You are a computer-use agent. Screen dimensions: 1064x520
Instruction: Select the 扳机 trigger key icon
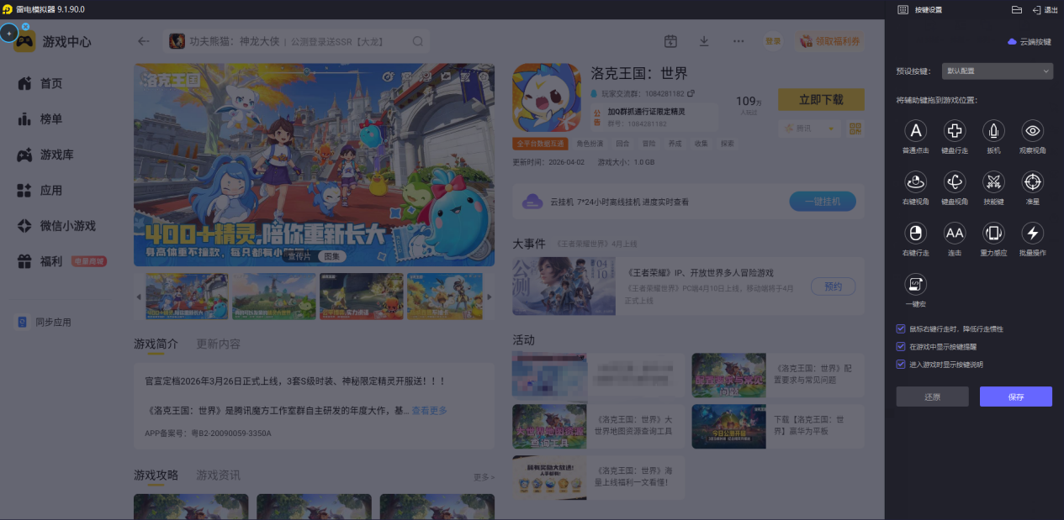pyautogui.click(x=993, y=130)
